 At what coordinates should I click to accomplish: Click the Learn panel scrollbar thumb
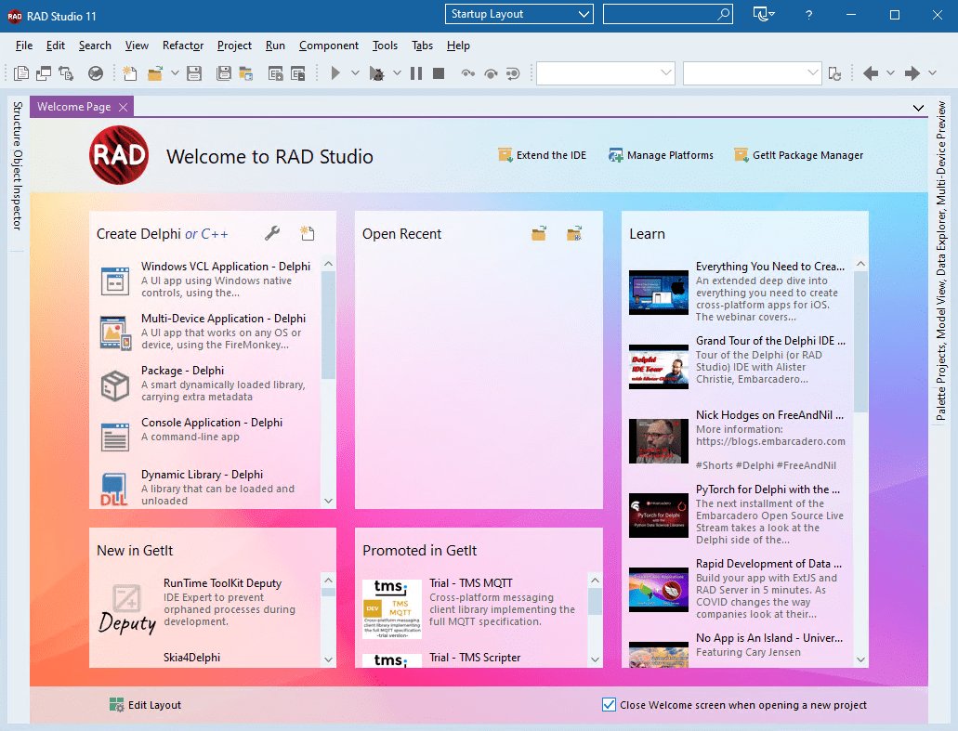[x=860, y=342]
